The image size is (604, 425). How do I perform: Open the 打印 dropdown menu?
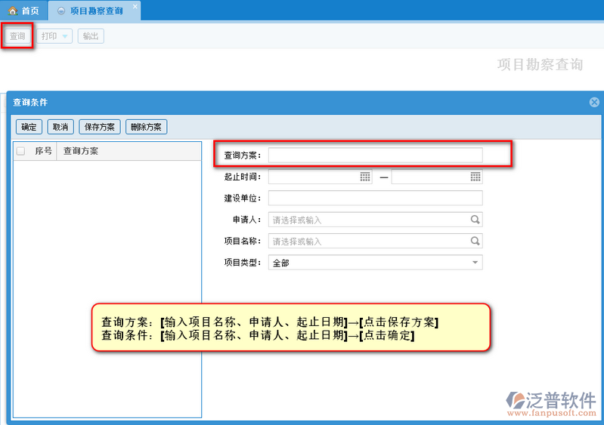[54, 36]
